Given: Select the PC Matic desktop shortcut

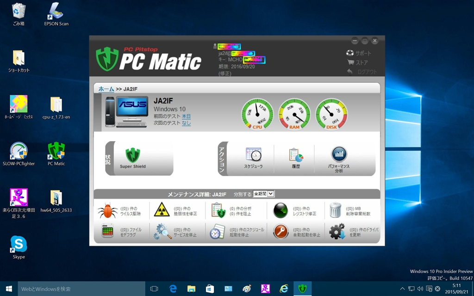Looking at the screenshot, I should [x=56, y=154].
